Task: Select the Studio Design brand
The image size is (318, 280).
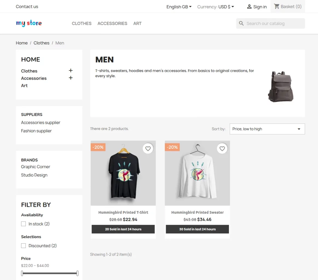Action: tap(34, 175)
